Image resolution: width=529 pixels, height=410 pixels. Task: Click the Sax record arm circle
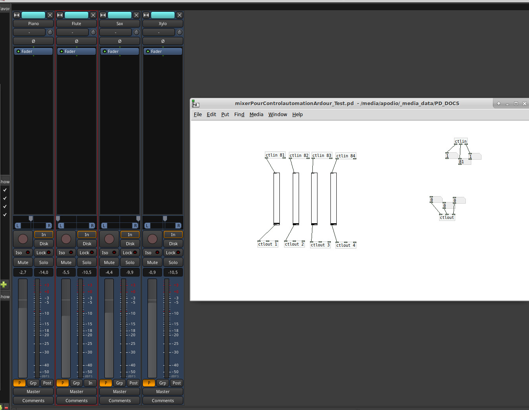109,239
